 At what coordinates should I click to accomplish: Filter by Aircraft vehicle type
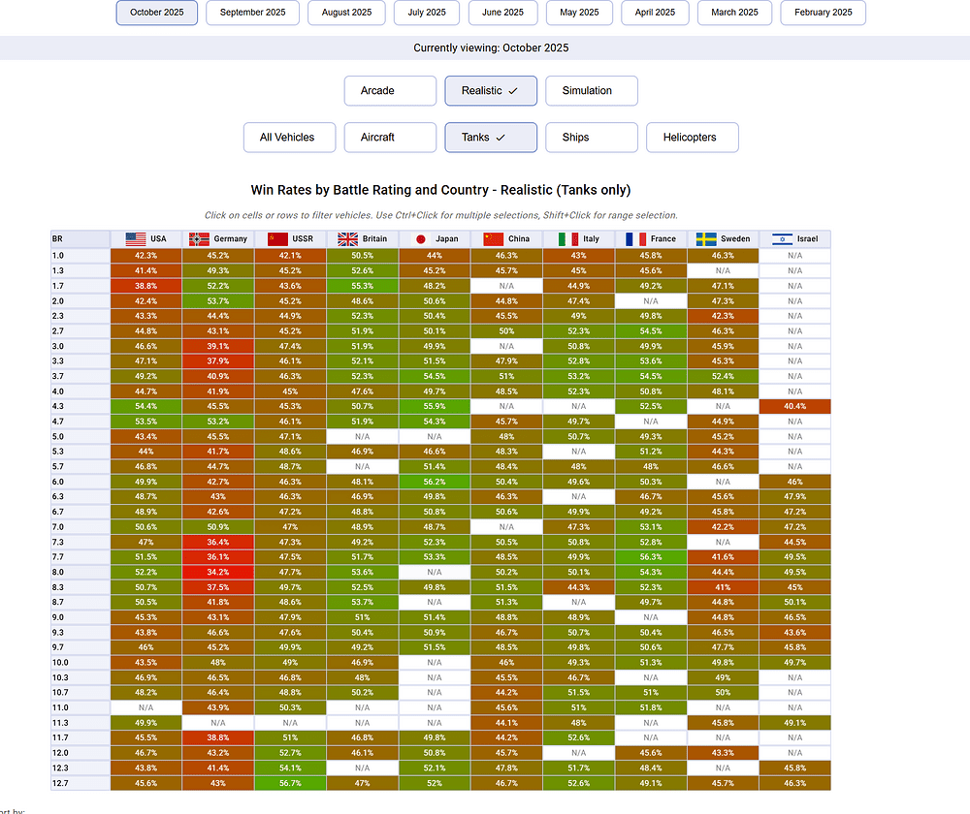[x=390, y=138]
